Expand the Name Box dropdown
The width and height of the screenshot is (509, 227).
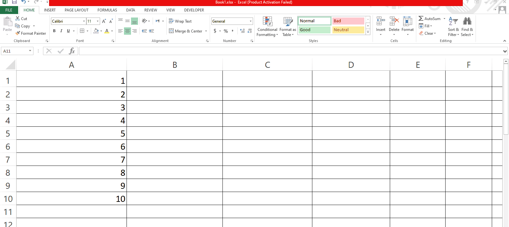click(x=30, y=51)
